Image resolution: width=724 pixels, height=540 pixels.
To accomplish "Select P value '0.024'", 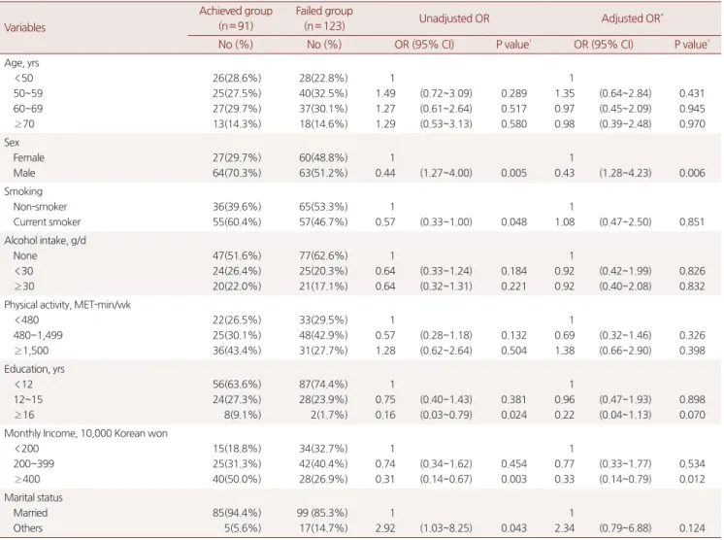I will 514,415.
